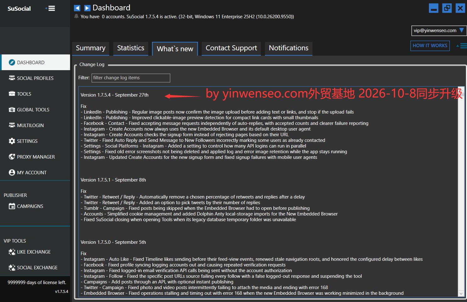Image resolution: width=467 pixels, height=302 pixels.
Task: Click the v1.7.5.4 version label
Action: [62, 291]
